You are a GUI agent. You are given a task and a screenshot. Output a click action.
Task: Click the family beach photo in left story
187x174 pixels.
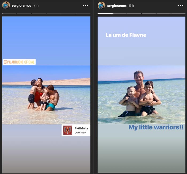(x=46, y=95)
